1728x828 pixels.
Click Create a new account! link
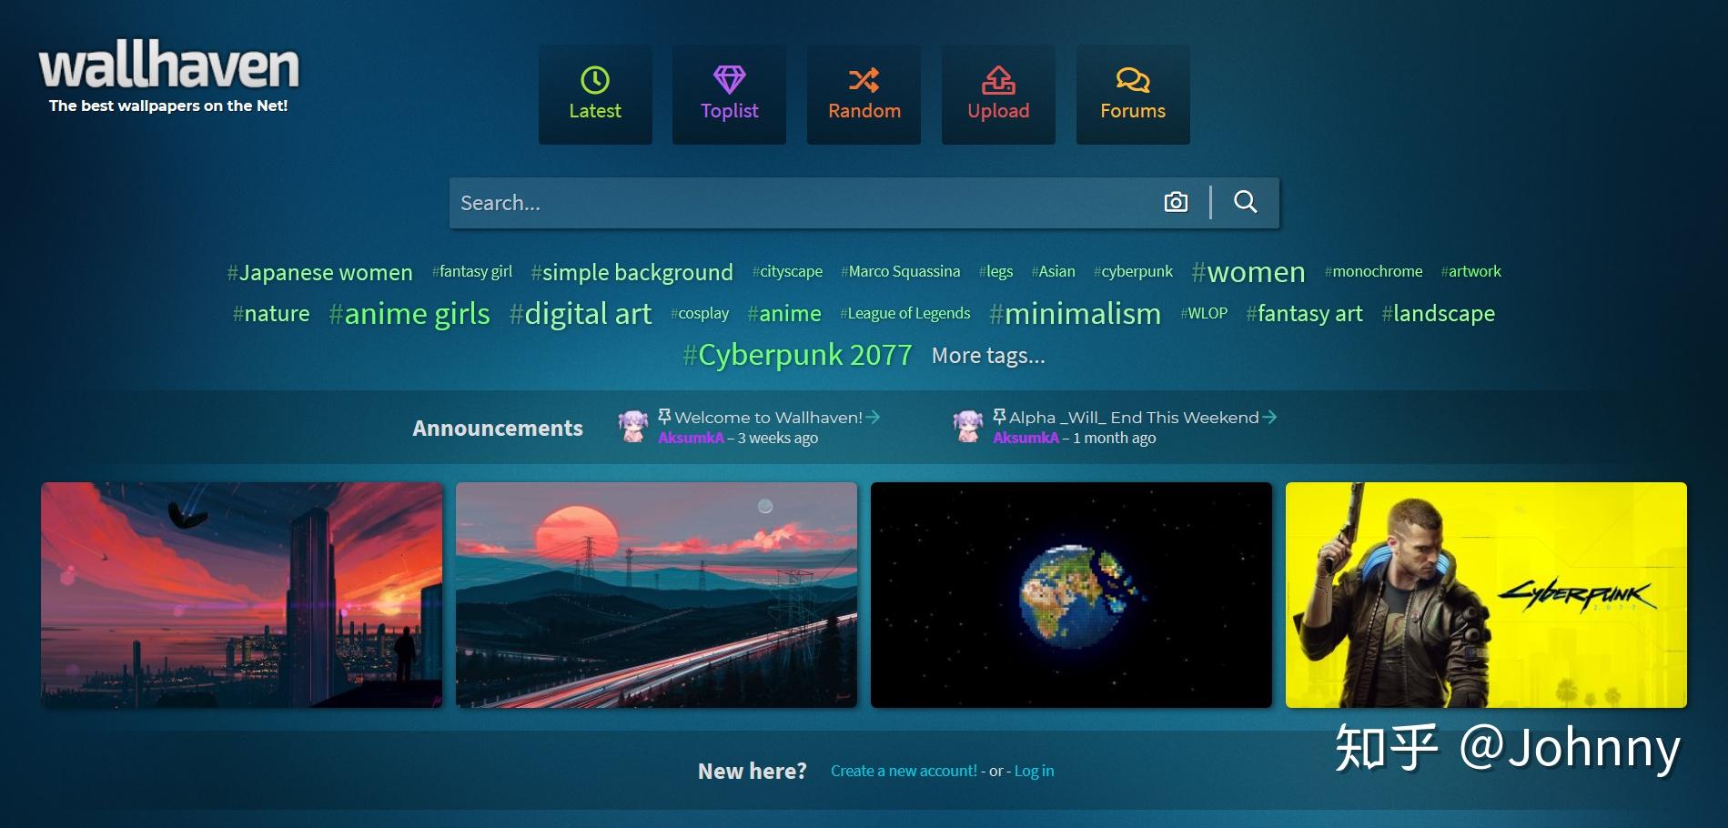904,771
